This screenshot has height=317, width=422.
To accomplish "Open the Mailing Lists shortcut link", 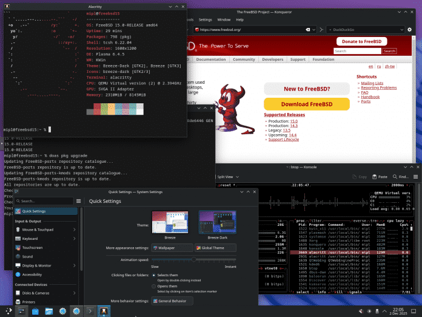I will pos(372,83).
